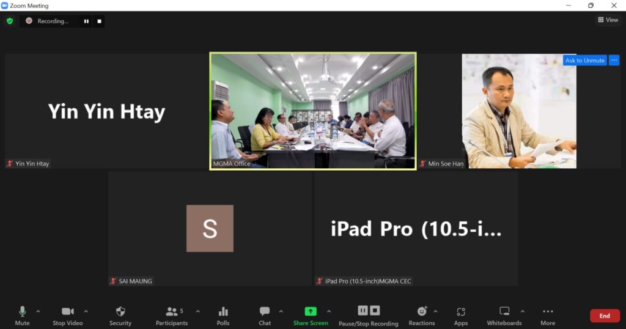Mute the microphone
626x329 pixels.
(x=23, y=316)
